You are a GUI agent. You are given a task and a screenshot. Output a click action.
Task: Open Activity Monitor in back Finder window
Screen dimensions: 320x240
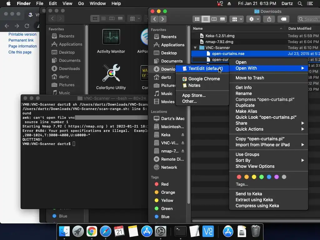pyautogui.click(x=111, y=42)
